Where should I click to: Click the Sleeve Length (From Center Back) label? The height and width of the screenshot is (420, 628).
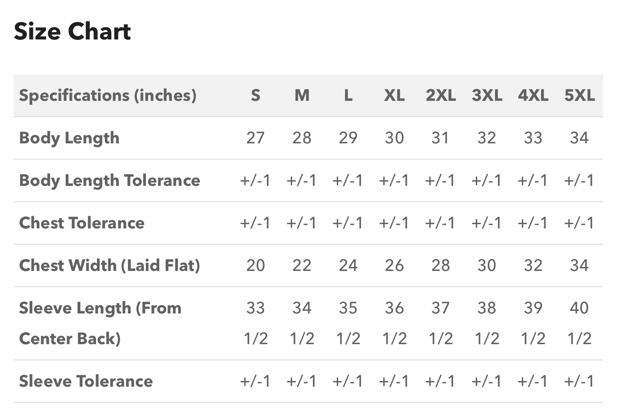[x=100, y=323]
